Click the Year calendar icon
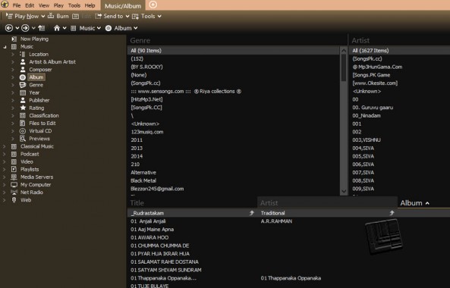Image resolution: width=450 pixels, height=288 pixels. click(x=23, y=92)
